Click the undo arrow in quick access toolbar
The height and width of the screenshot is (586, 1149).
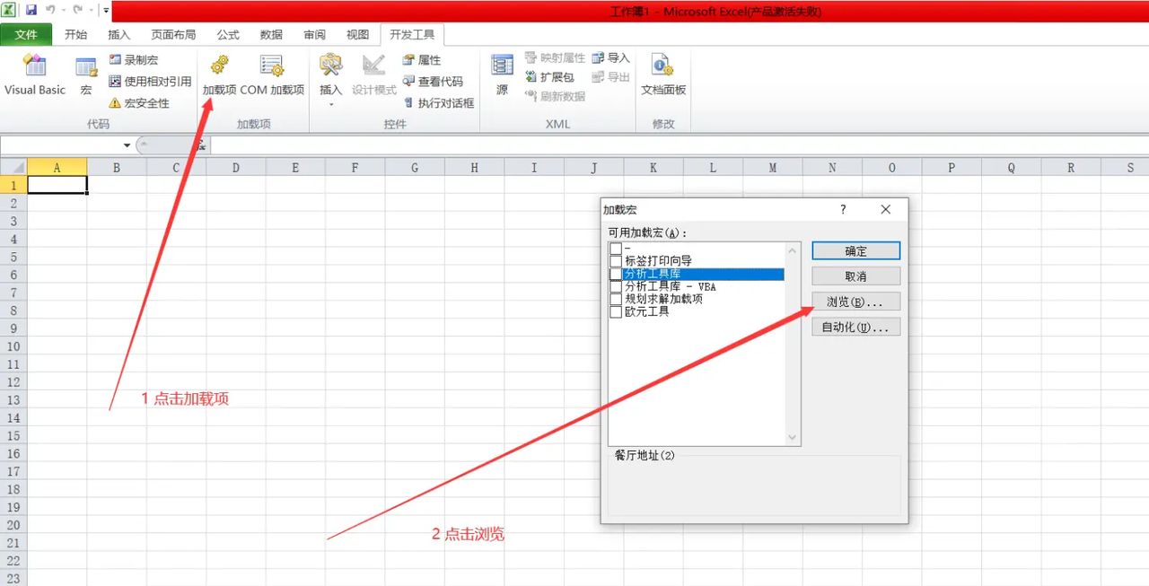[51, 11]
